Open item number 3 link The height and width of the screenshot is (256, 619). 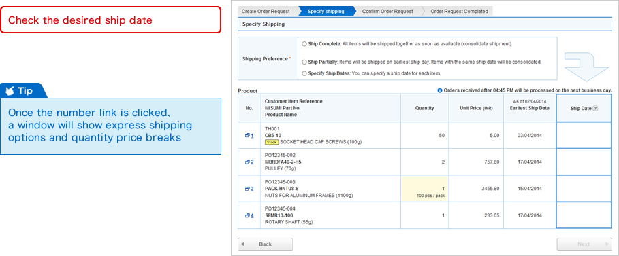pos(252,189)
